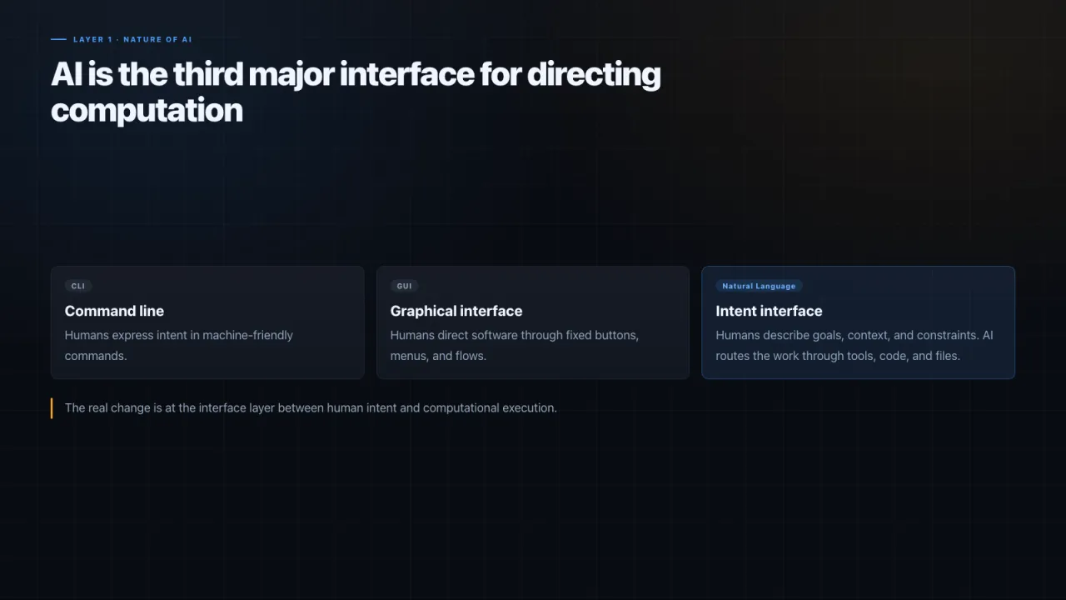Click the 'The real change is at the interface layer' note
Viewport: 1066px width, 600px height.
pos(311,407)
